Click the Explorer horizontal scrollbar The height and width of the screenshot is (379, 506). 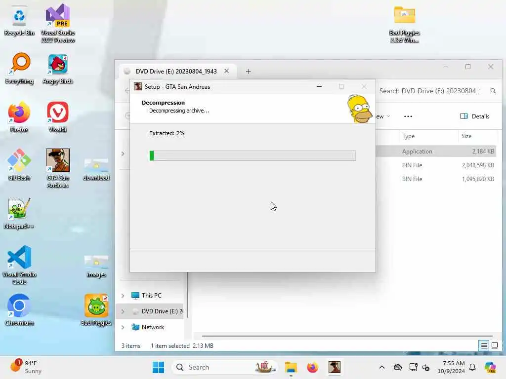347,336
